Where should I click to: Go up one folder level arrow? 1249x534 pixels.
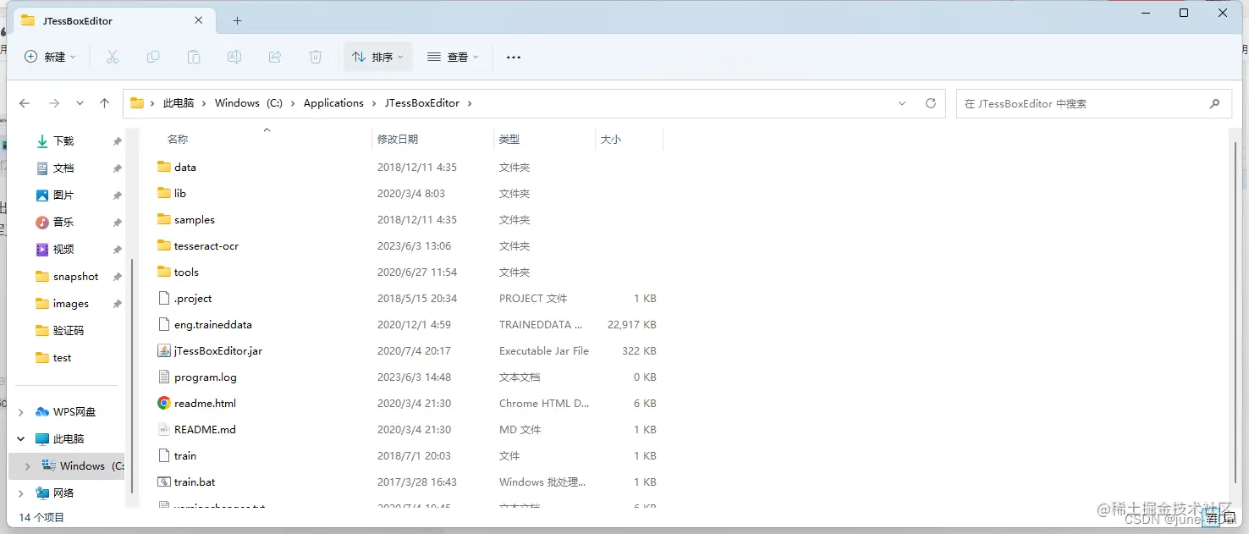click(x=104, y=103)
